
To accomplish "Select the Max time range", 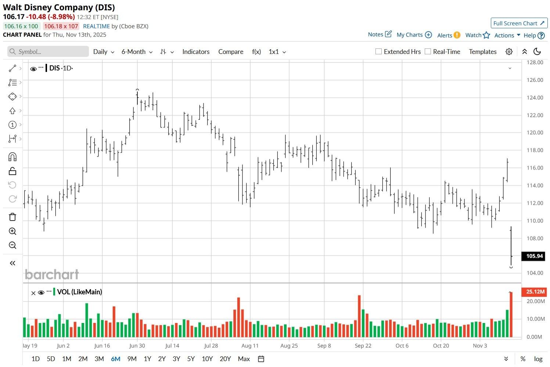I will coord(244,359).
